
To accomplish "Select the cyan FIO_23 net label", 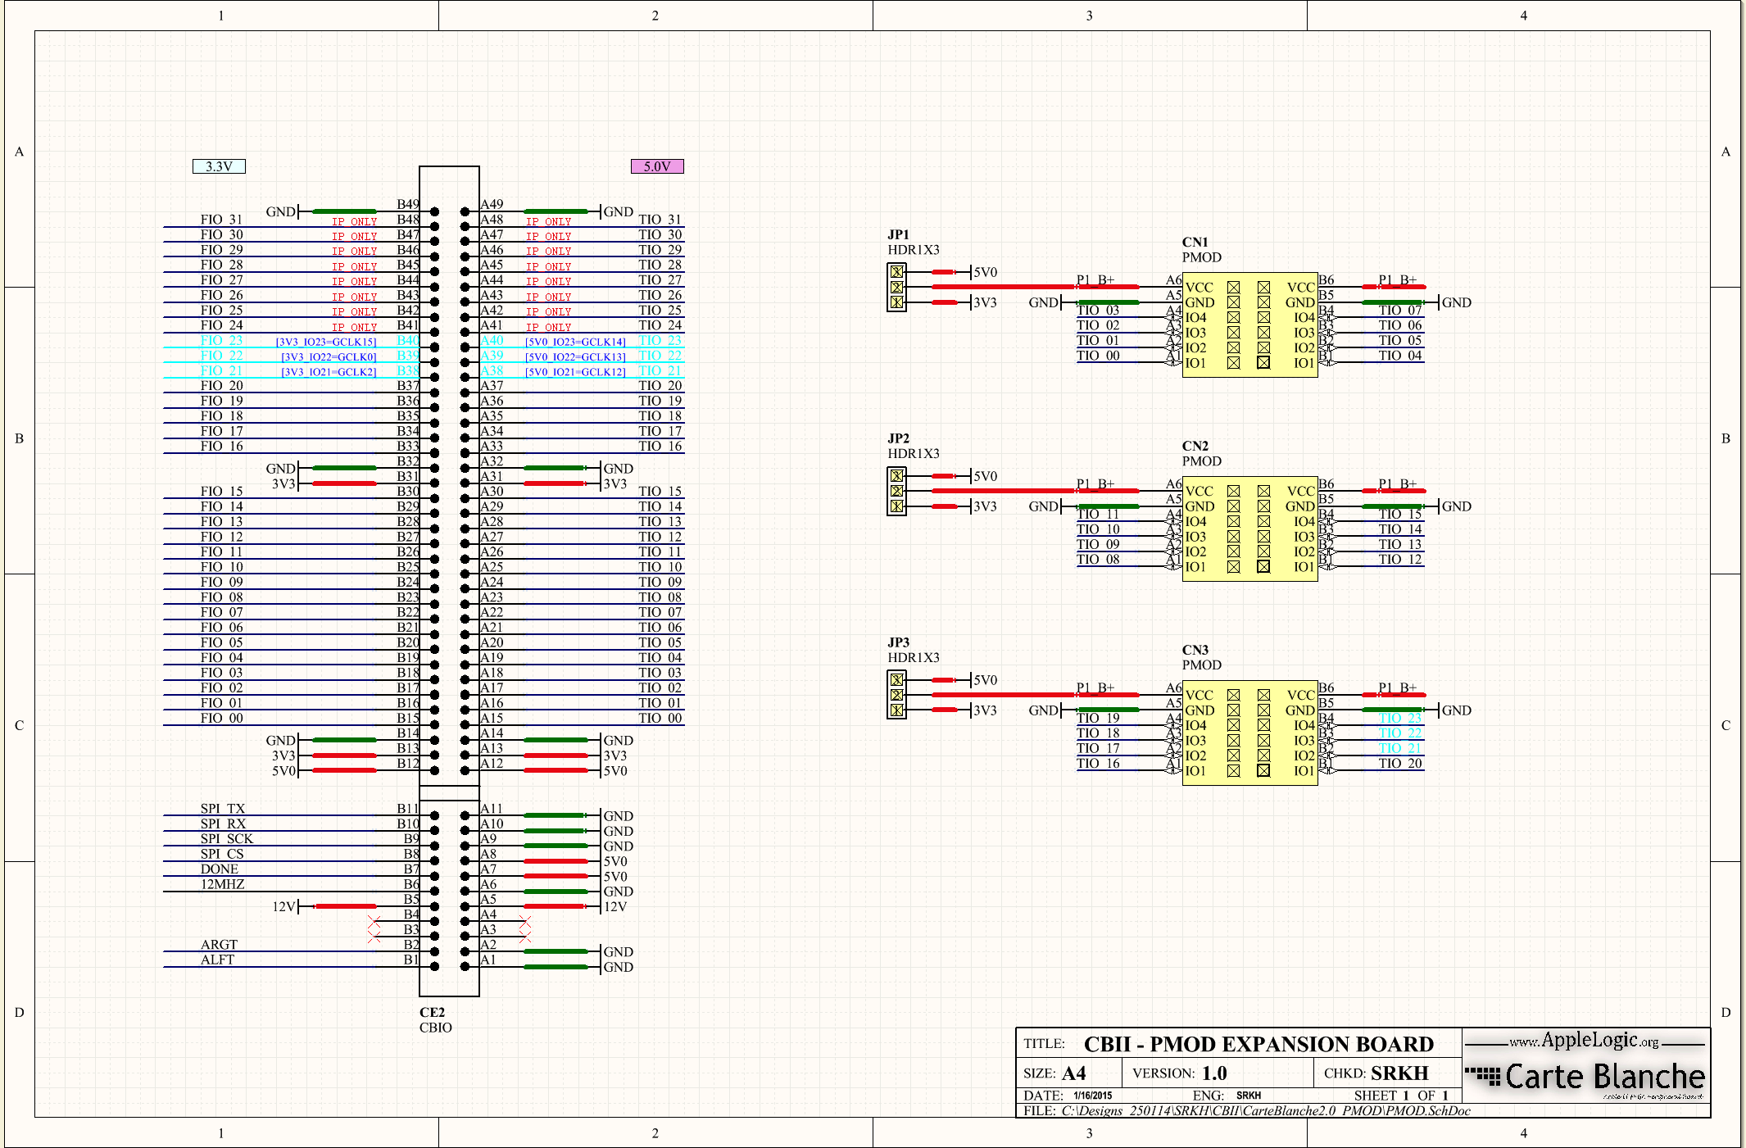I will 221,340.
